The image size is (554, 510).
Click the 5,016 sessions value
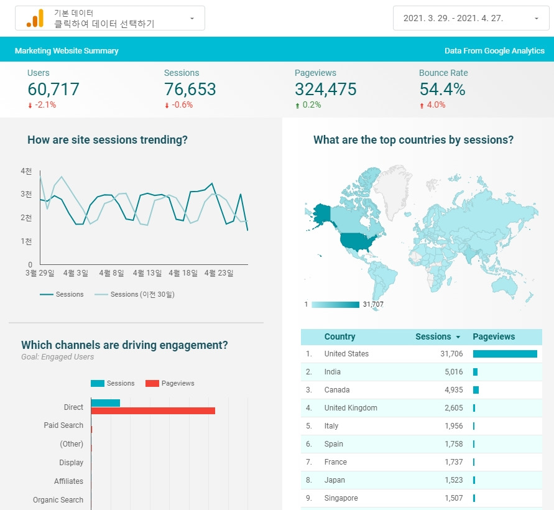[454, 372]
